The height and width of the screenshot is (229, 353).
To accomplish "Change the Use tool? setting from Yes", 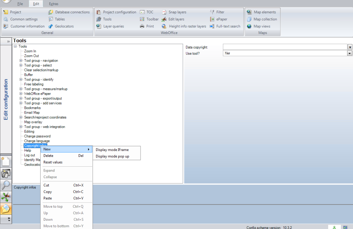I will pyautogui.click(x=350, y=53).
